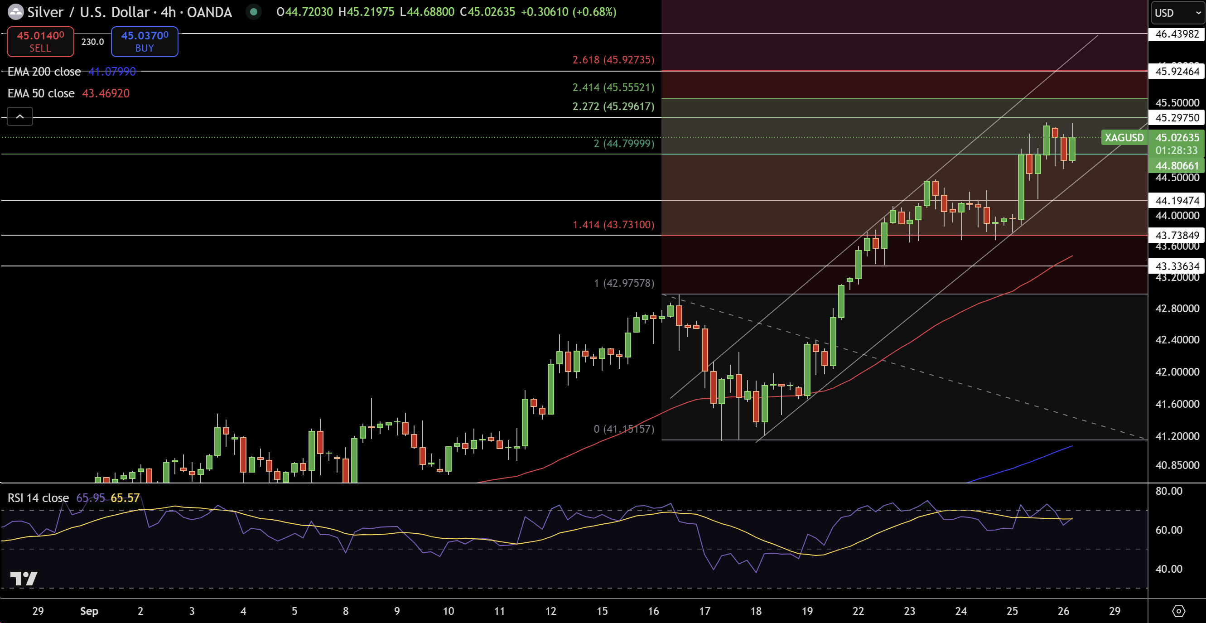Click the 44.19474 price axis label

[1177, 201]
